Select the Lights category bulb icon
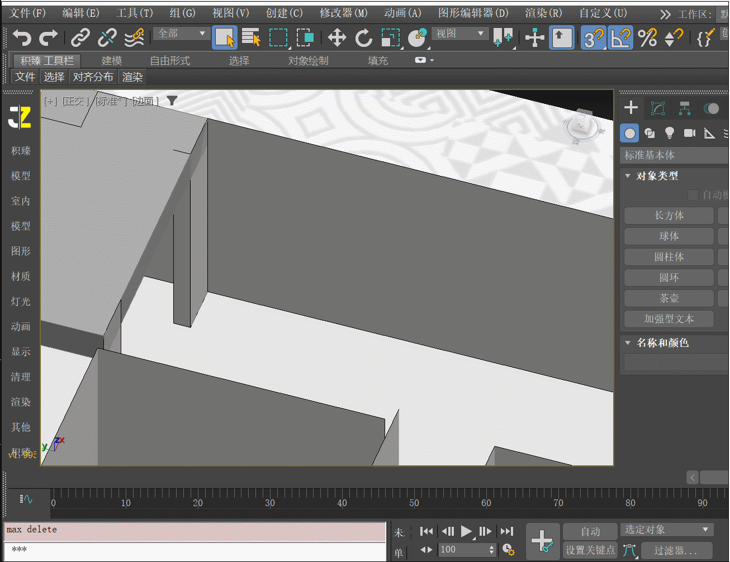The width and height of the screenshot is (730, 562). tap(670, 133)
